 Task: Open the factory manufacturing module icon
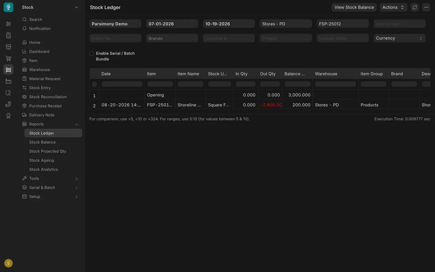(8, 81)
